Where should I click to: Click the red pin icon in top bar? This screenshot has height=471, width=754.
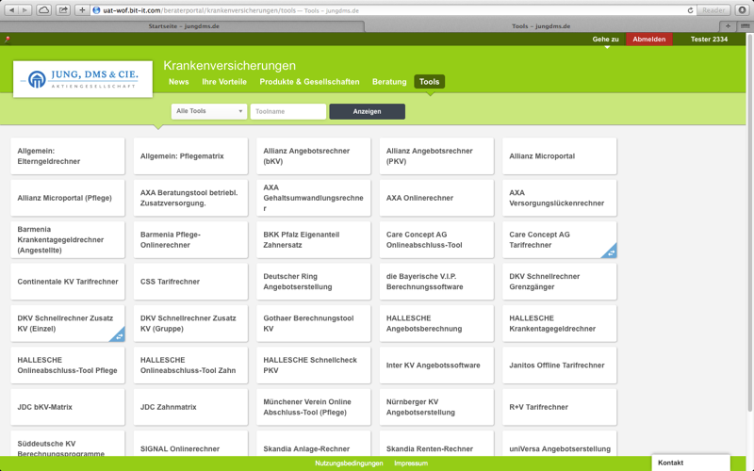tap(8, 40)
